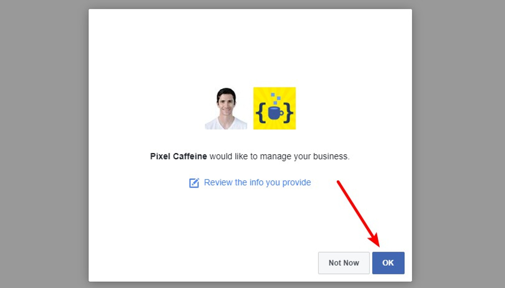This screenshot has height=288, width=505.
Task: Click the 'Pixel Caffeine' bold app name
Action: click(x=178, y=156)
